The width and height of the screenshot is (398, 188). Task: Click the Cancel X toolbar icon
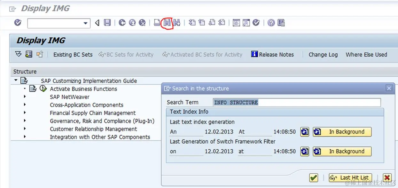click(142, 23)
